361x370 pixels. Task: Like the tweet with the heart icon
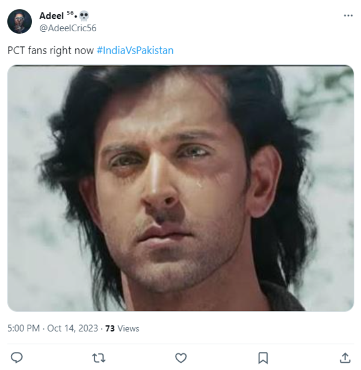click(x=180, y=357)
